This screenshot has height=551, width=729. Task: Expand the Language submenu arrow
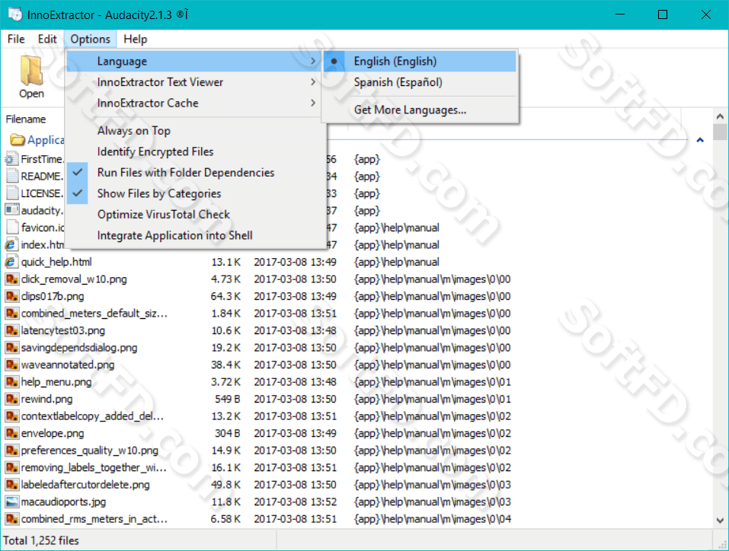(313, 62)
